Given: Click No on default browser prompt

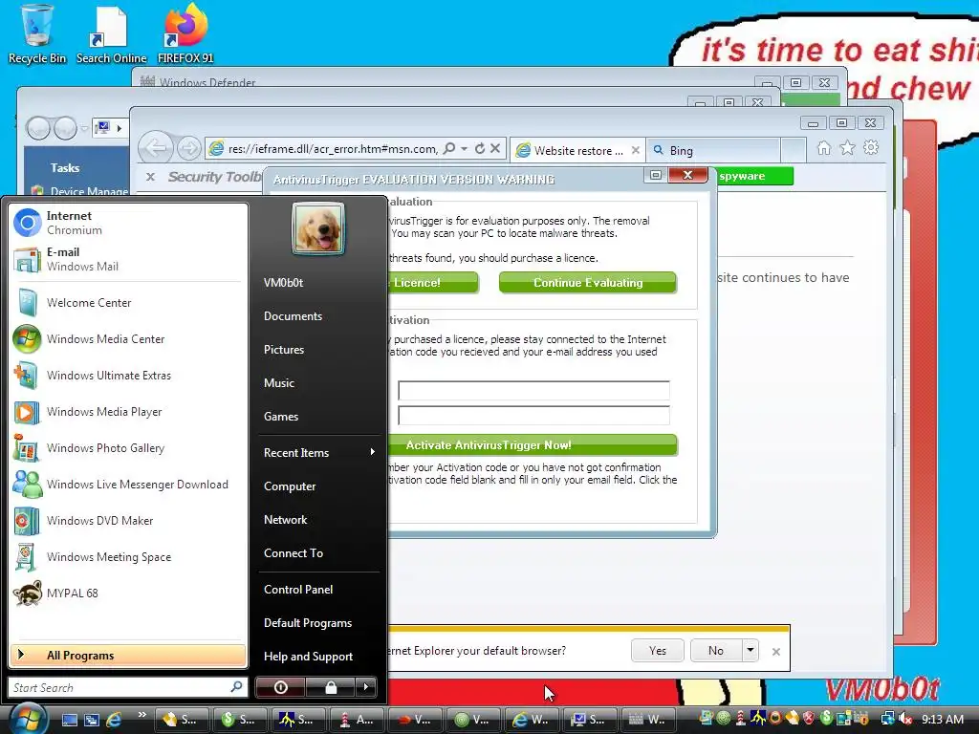Looking at the screenshot, I should 716,650.
